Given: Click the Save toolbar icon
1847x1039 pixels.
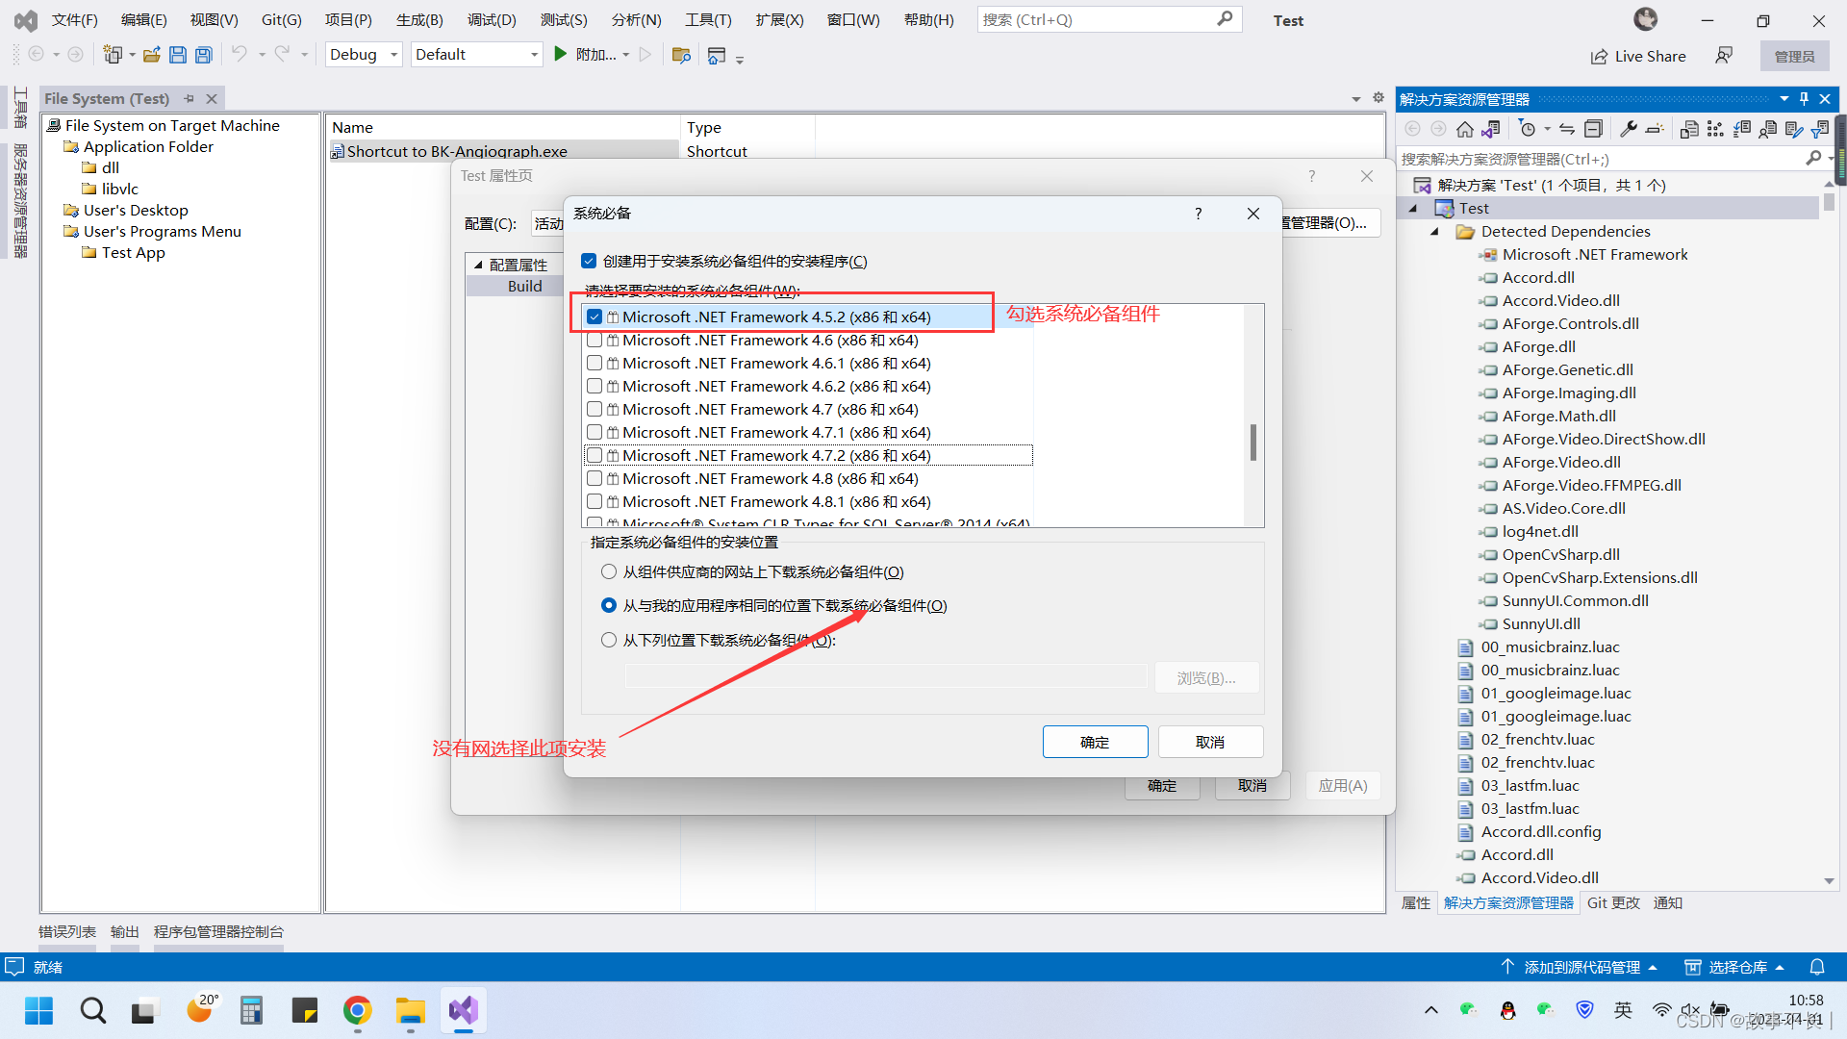Looking at the screenshot, I should point(178,55).
